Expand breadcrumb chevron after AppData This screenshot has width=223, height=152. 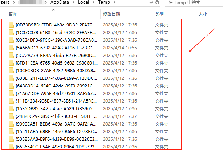[73, 3]
